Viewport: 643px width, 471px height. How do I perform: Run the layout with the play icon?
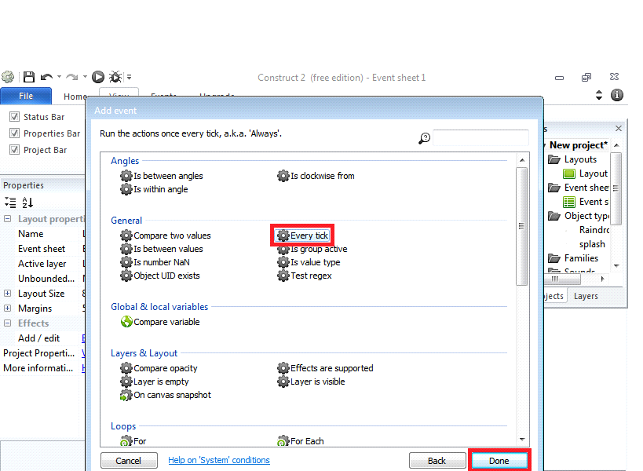(97, 77)
